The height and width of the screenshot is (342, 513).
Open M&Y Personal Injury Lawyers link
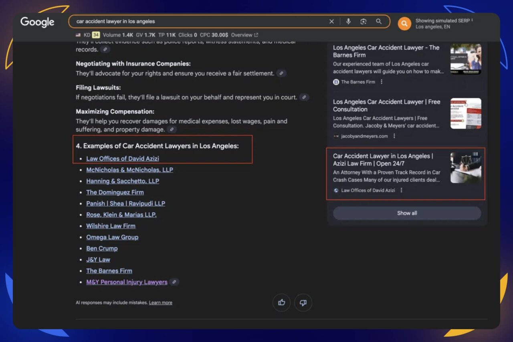(x=127, y=282)
